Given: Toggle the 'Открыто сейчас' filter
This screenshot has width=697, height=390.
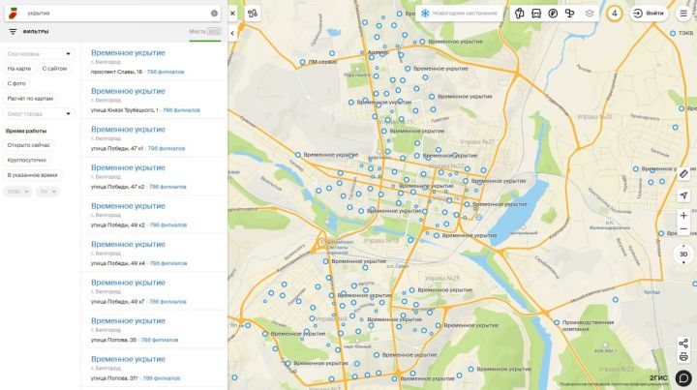Looking at the screenshot, I should pyautogui.click(x=28, y=144).
